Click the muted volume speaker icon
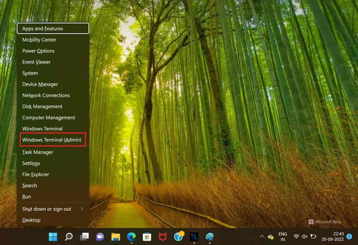The height and width of the screenshot is (245, 358). (305, 236)
